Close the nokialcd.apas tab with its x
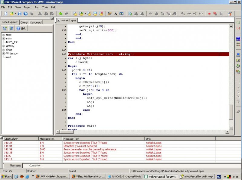This screenshot has height=180, width=242. pyautogui.click(x=59, y=20)
